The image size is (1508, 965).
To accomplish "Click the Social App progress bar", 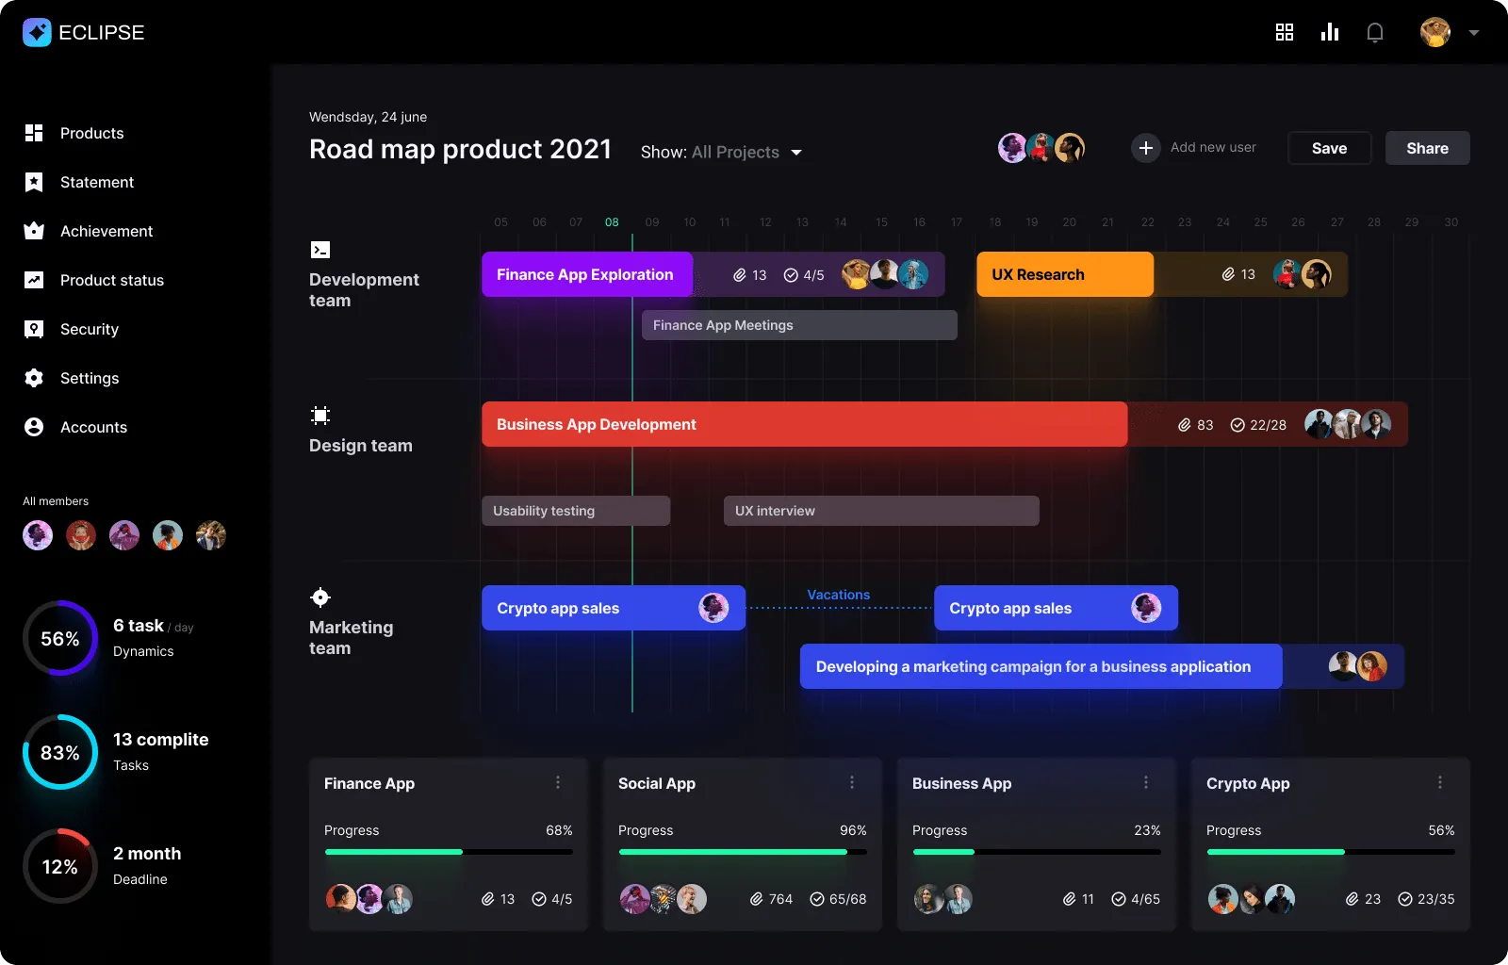I will (742, 852).
